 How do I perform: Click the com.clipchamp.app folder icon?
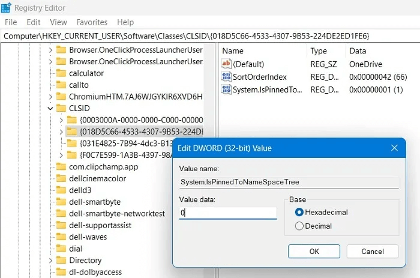click(61, 167)
